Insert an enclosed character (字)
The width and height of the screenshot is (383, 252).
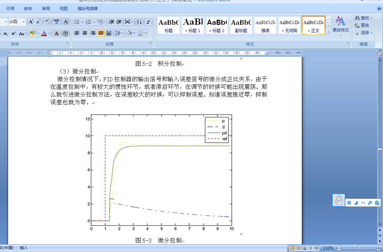65,33
